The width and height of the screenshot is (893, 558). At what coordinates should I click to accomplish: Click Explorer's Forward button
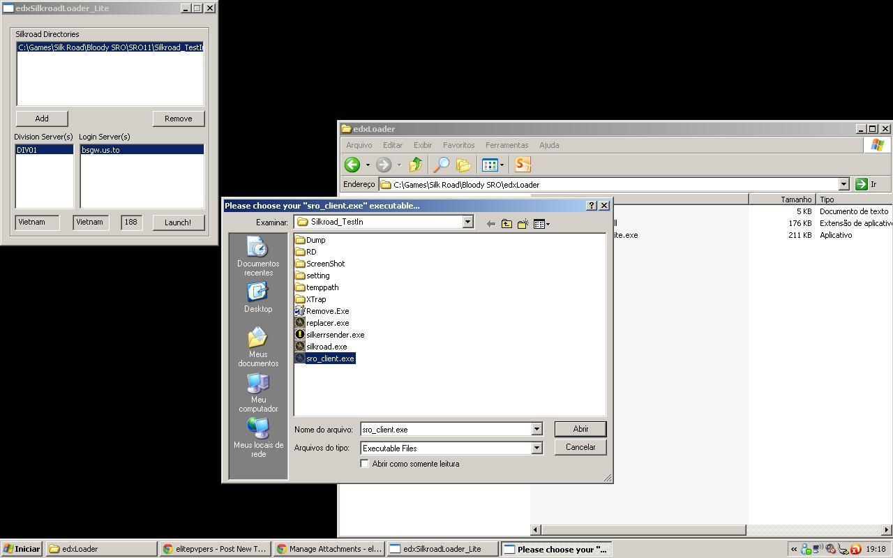[x=383, y=165]
